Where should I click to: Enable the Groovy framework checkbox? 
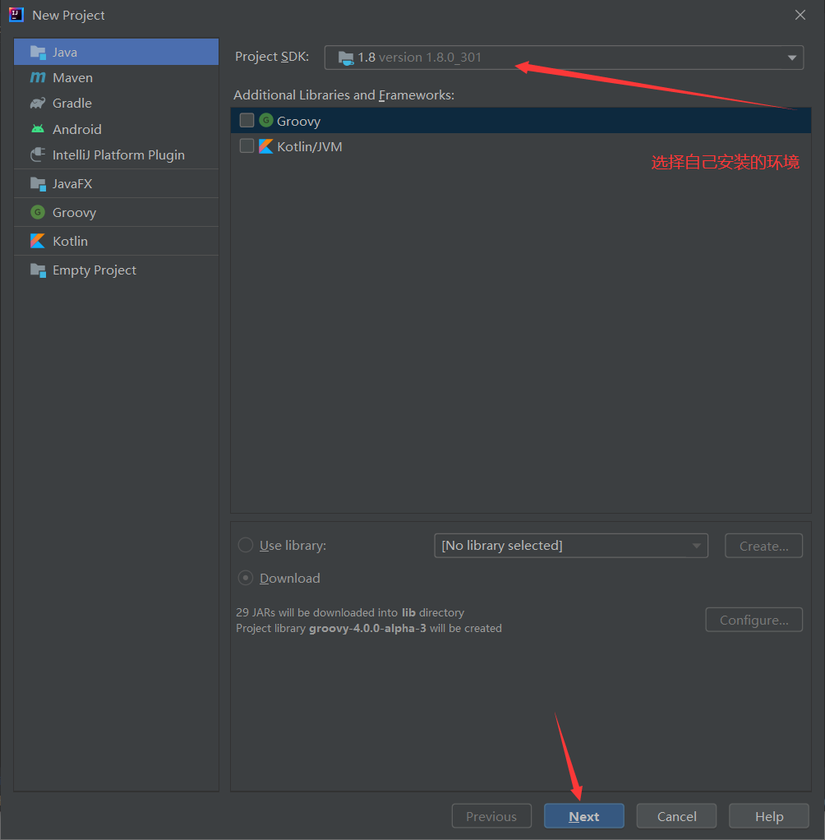pos(247,121)
